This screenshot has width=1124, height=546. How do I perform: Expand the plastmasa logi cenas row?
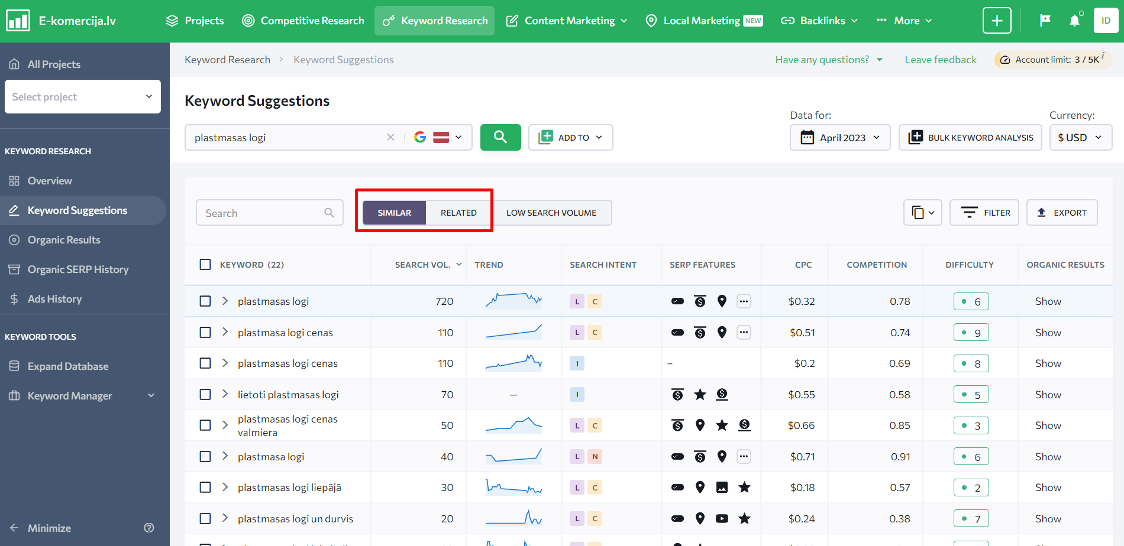(x=225, y=332)
